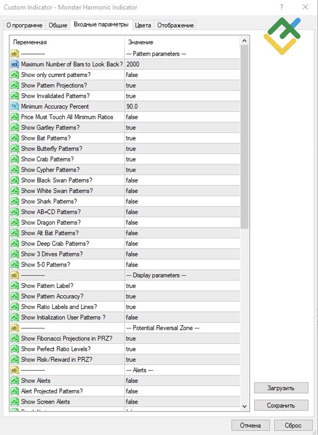Click the icon next to Show AB=CD Patterns

click(14, 212)
